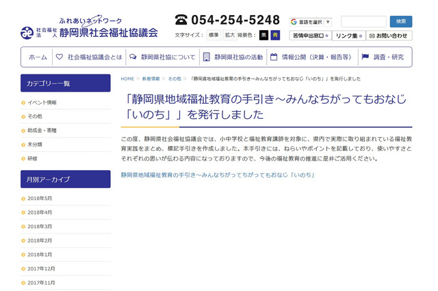The image size is (438, 291).
Task: Click the telephone icon beside the phone number
Action: [x=181, y=20]
